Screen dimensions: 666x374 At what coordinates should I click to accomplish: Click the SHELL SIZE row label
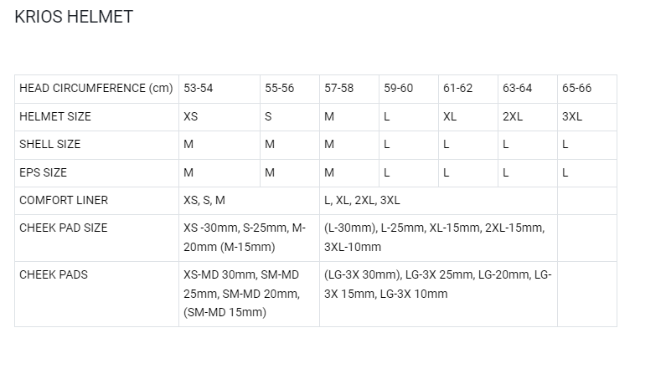click(x=50, y=144)
